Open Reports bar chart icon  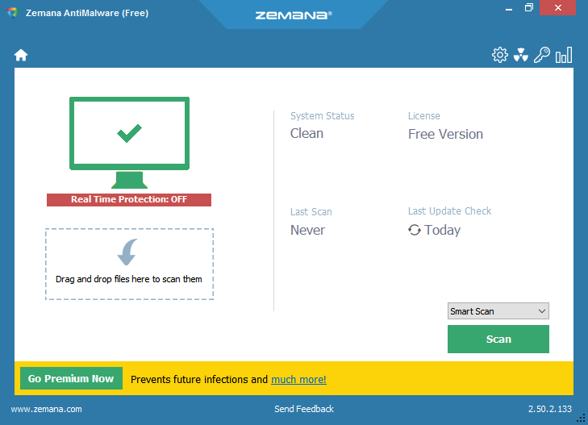[x=564, y=55]
